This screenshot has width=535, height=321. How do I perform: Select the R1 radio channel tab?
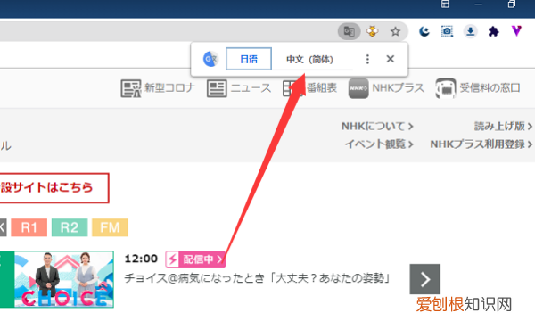pos(29,227)
